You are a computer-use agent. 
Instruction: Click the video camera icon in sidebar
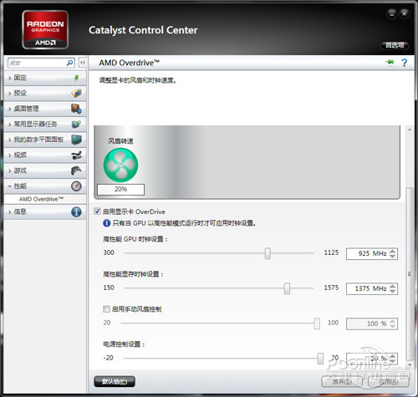[76, 155]
